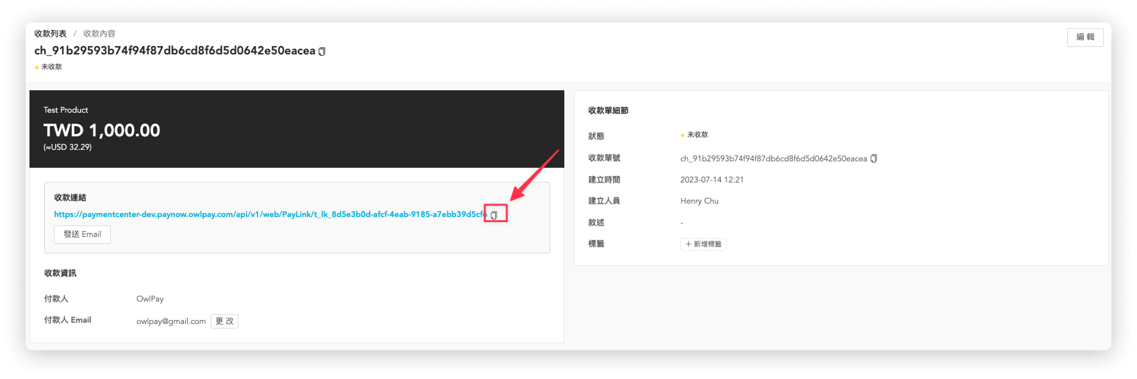Select the ≈USD 32.29 conversion text
Image resolution: width=1137 pixels, height=379 pixels.
(x=68, y=147)
